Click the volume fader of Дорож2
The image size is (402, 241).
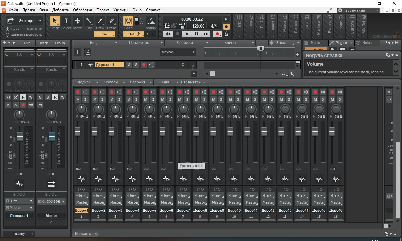point(95,131)
